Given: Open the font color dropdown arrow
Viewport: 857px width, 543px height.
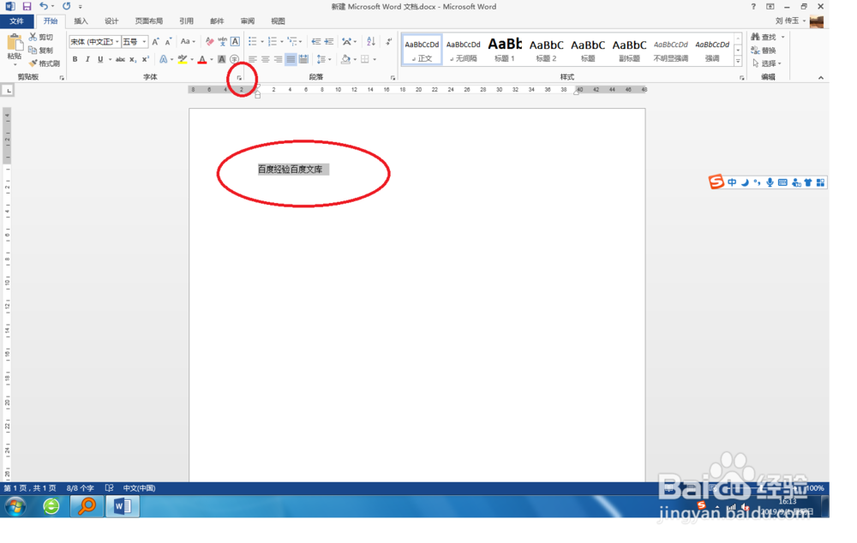Looking at the screenshot, I should pyautogui.click(x=212, y=59).
